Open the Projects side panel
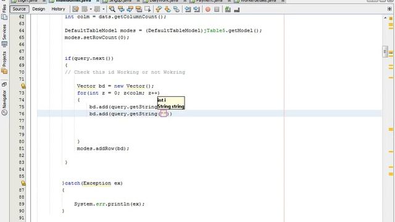The image size is (395, 222). [x=4, y=62]
